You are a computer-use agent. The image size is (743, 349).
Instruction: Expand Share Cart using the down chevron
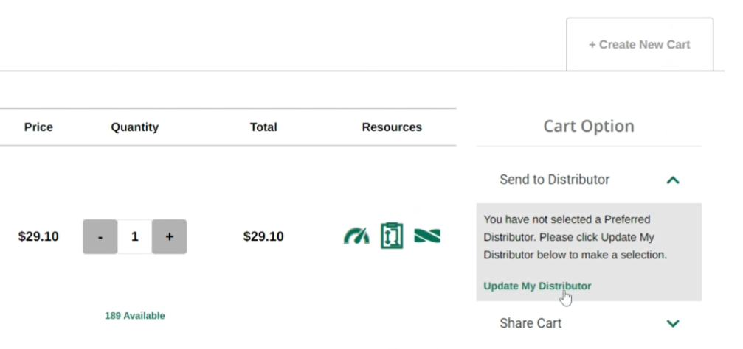[x=672, y=323]
